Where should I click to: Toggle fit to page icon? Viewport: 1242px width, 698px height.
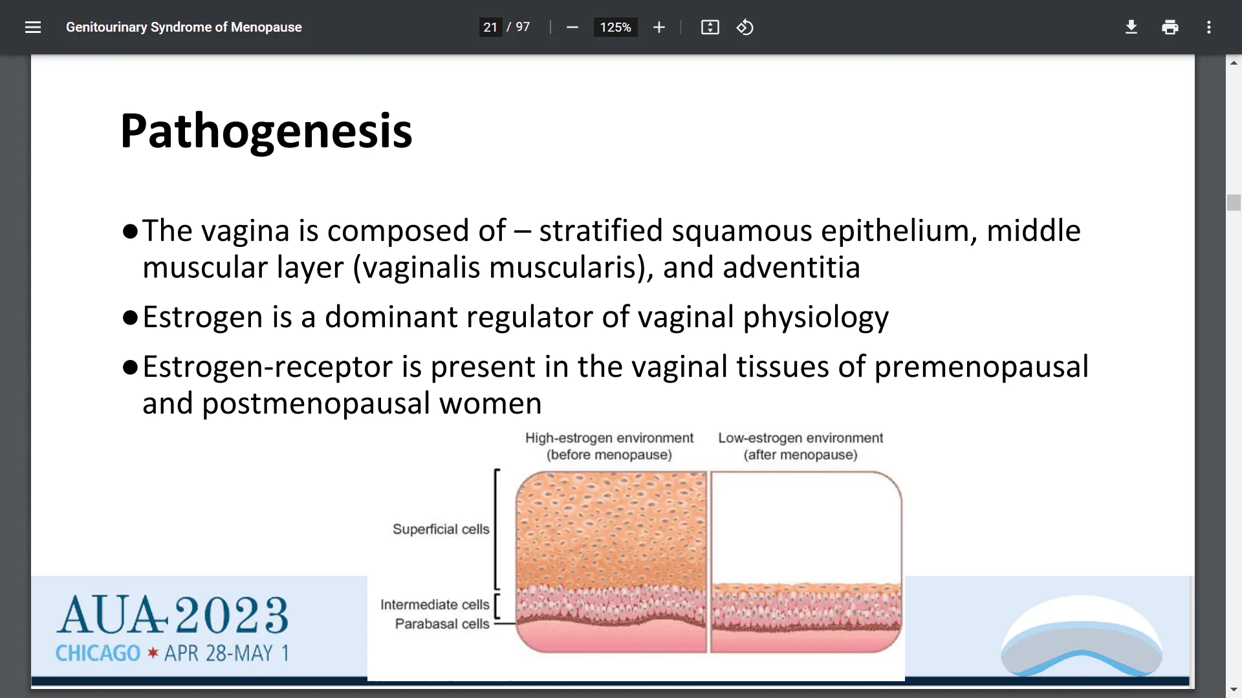coord(710,27)
